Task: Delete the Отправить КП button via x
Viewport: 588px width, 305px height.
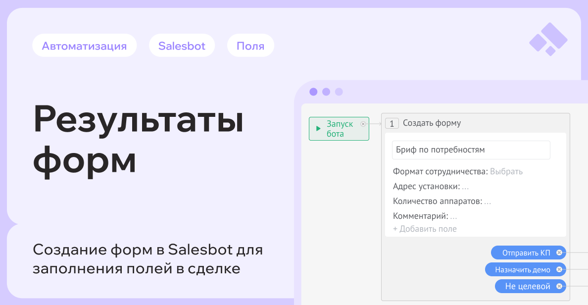Action: coord(559,253)
